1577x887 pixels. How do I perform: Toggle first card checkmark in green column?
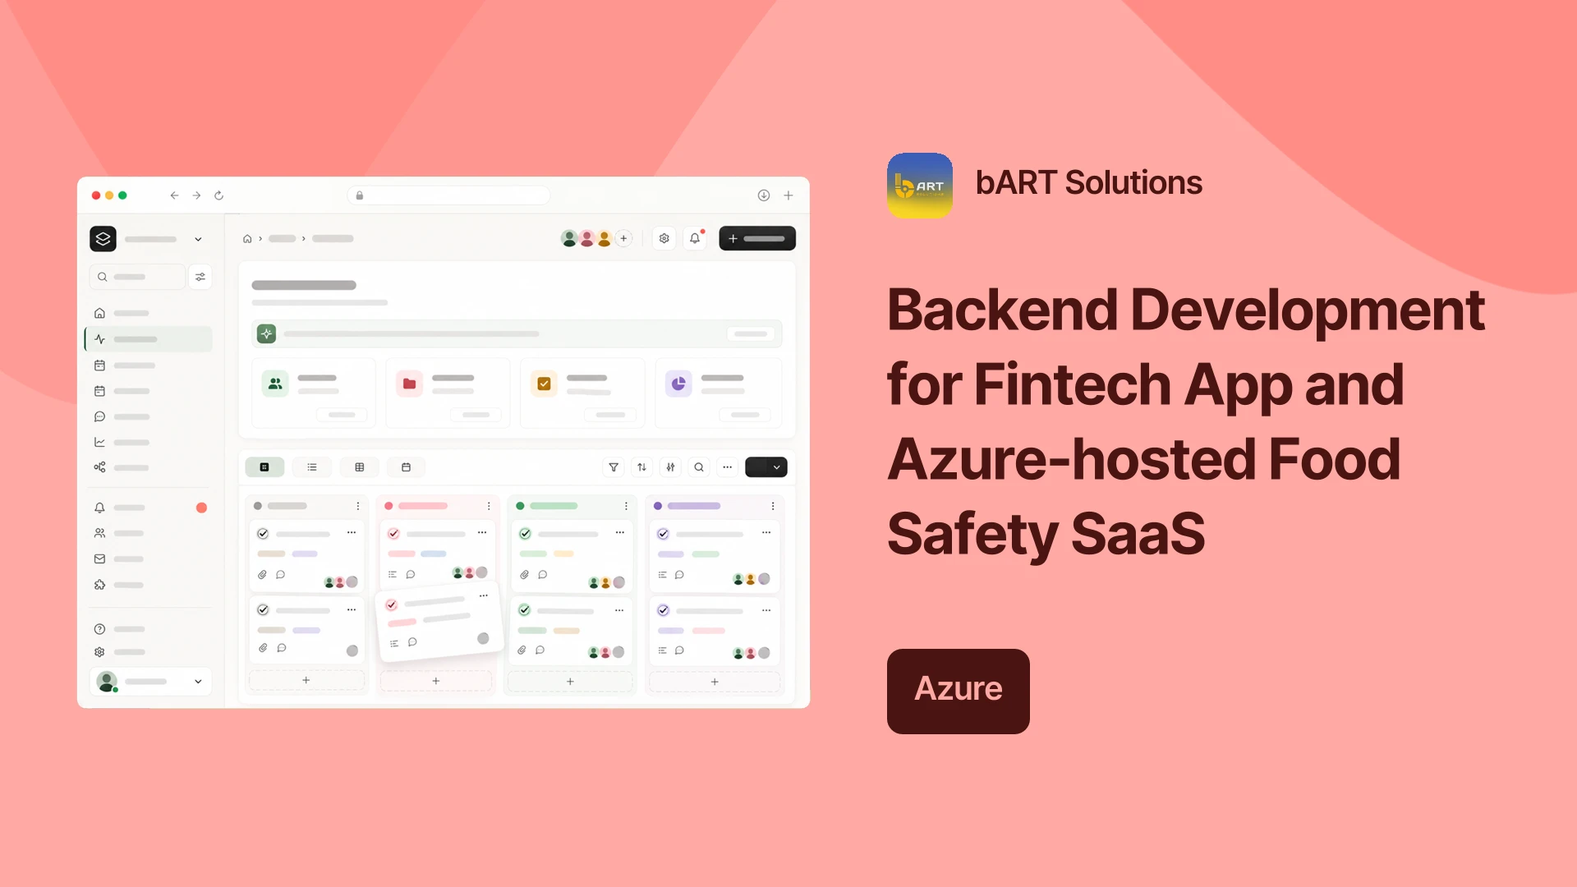coord(525,534)
